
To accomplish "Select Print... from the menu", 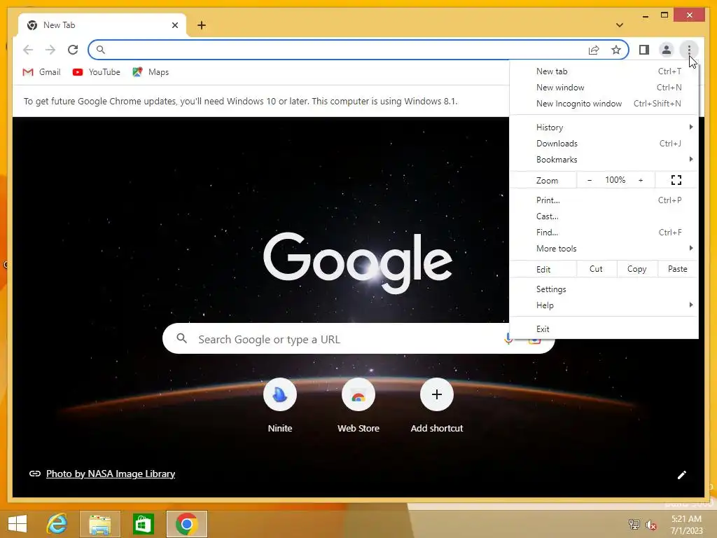I will (604, 200).
